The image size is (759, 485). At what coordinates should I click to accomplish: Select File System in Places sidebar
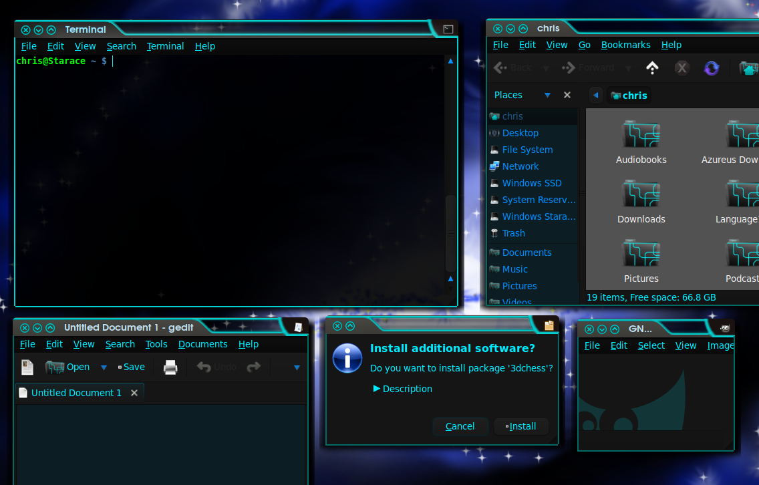click(x=533, y=150)
